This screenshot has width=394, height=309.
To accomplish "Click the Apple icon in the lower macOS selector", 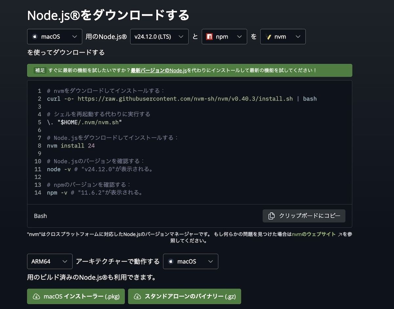I will (171, 261).
